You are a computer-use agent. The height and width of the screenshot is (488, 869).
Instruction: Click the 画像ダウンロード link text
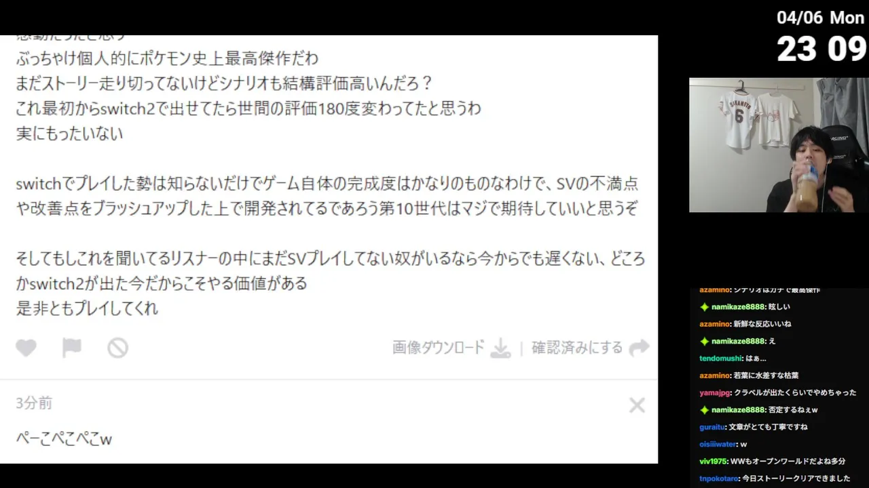click(x=439, y=348)
